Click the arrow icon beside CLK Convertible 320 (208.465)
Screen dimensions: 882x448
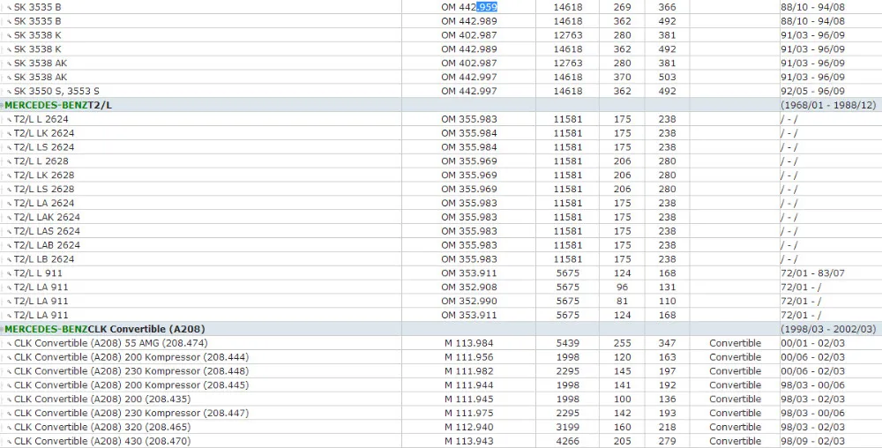tap(9, 428)
